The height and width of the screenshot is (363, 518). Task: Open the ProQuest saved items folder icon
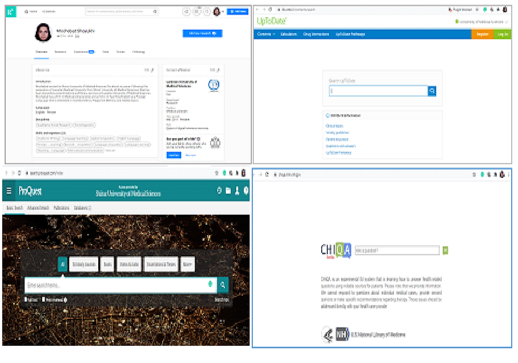(228, 191)
